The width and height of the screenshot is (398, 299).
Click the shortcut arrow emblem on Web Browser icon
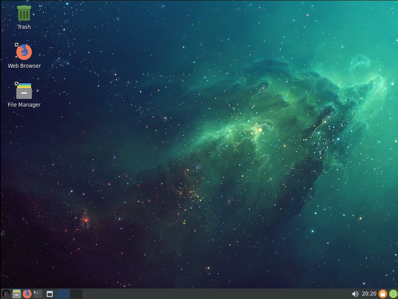(17, 45)
